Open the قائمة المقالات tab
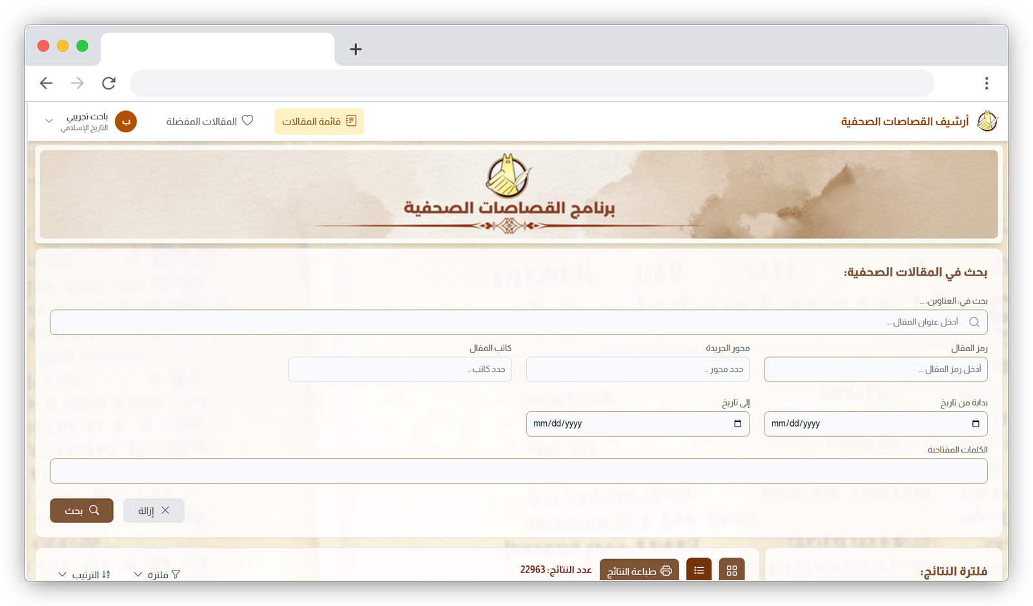This screenshot has height=606, width=1033. [x=319, y=121]
